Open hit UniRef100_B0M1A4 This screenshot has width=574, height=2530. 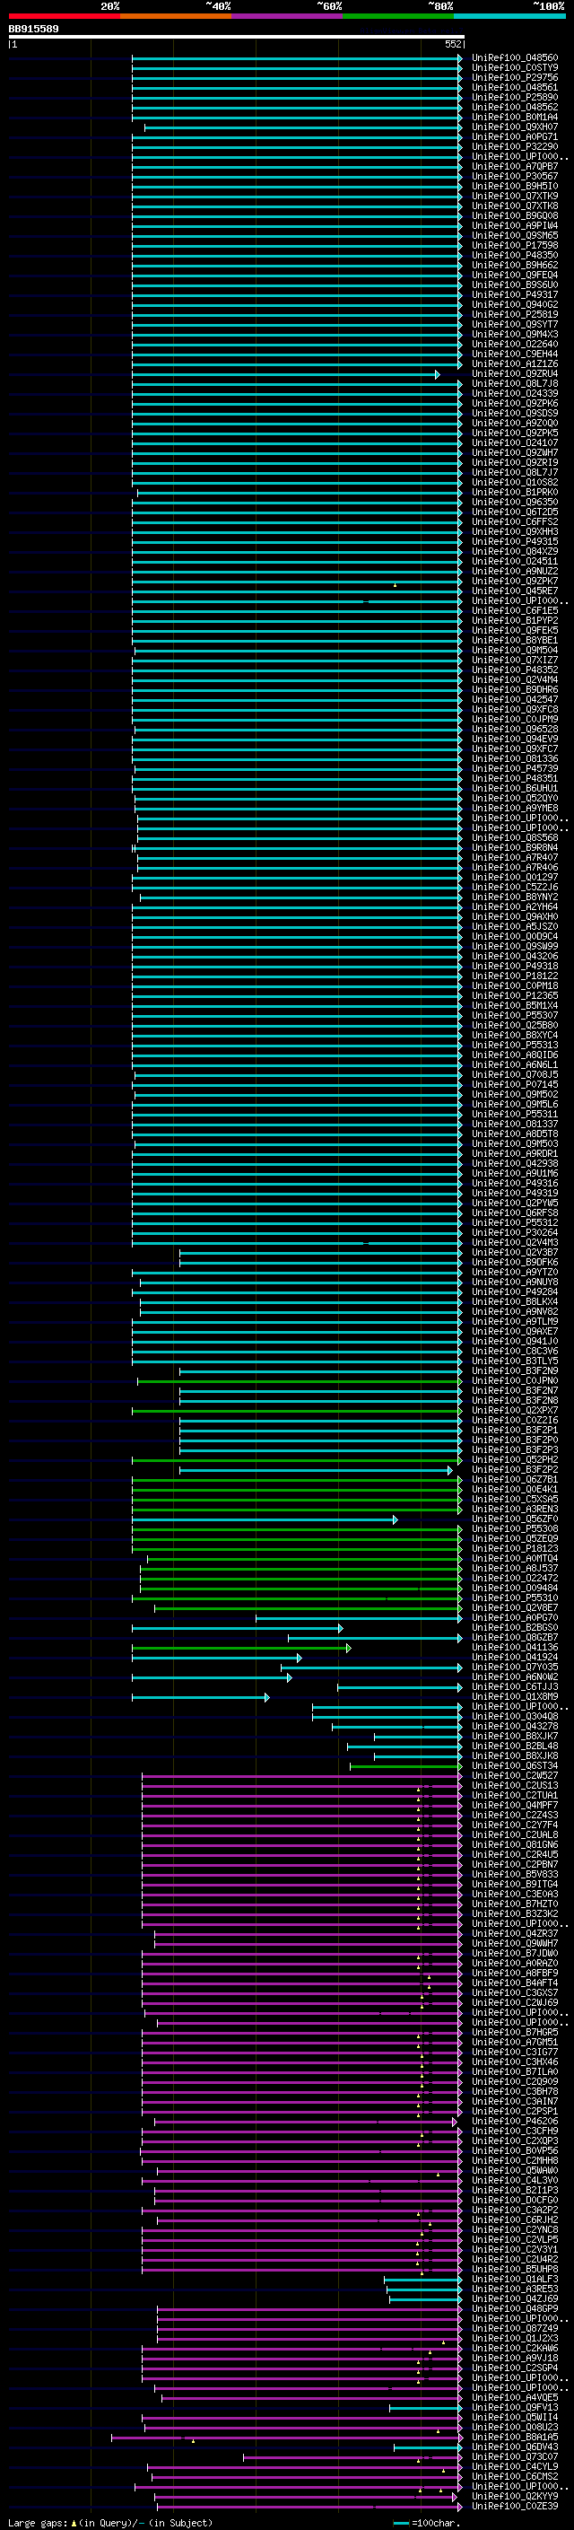(x=515, y=117)
